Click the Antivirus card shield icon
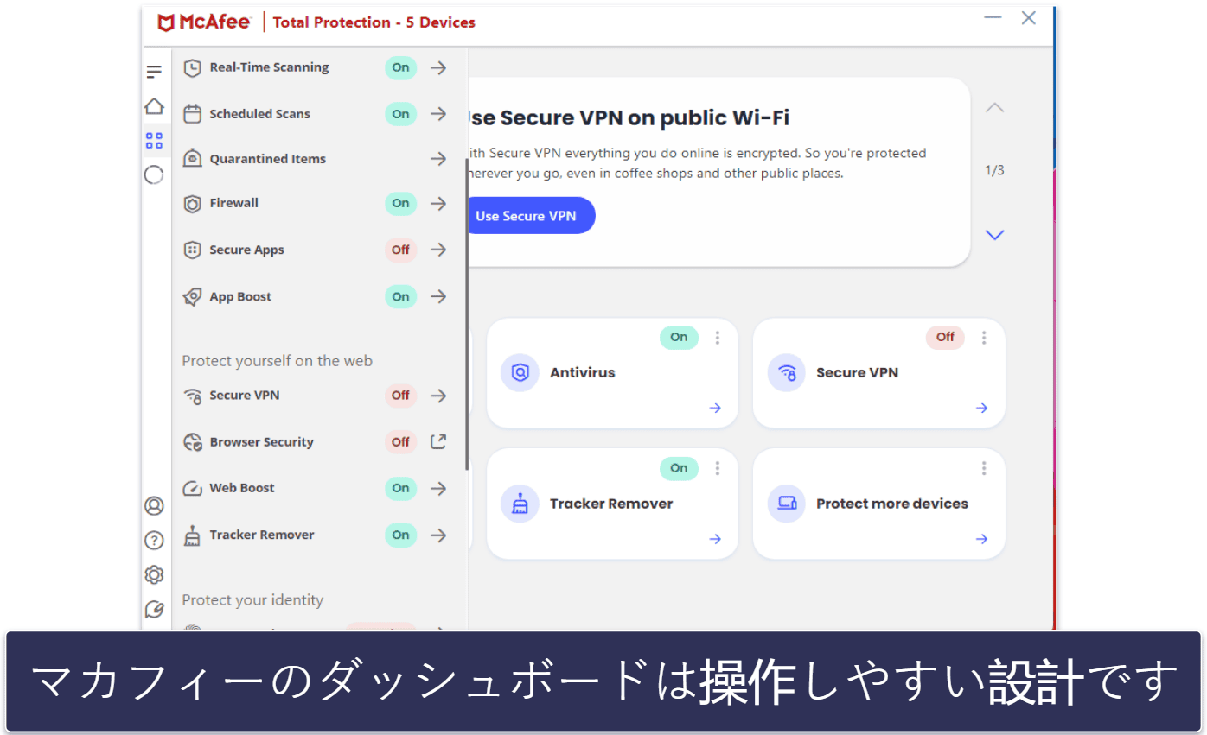 (520, 373)
